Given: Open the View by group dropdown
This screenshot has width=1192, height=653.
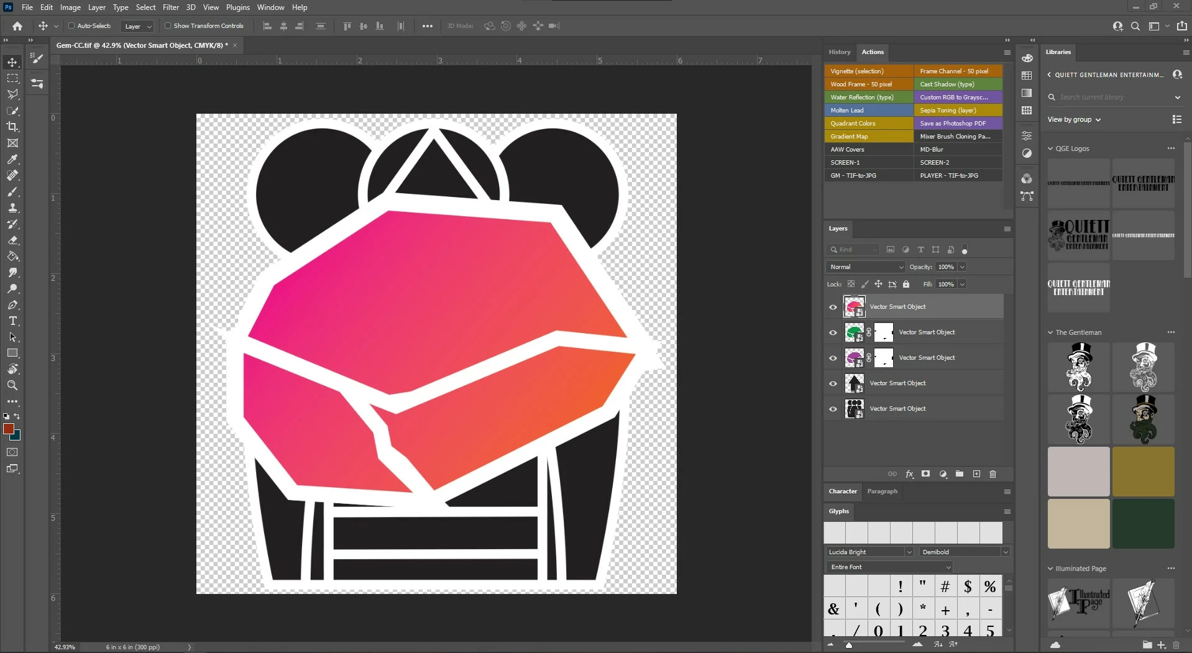Looking at the screenshot, I should (1074, 119).
